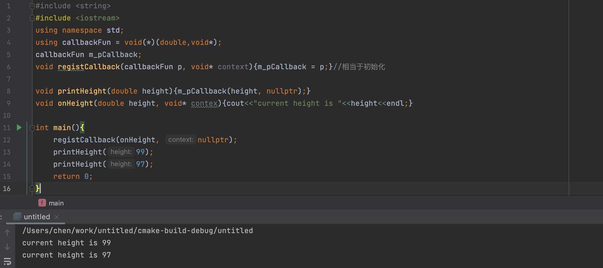This screenshot has width=603, height=268.
Task: Click the Chinese comment on line 6
Action: pos(359,67)
